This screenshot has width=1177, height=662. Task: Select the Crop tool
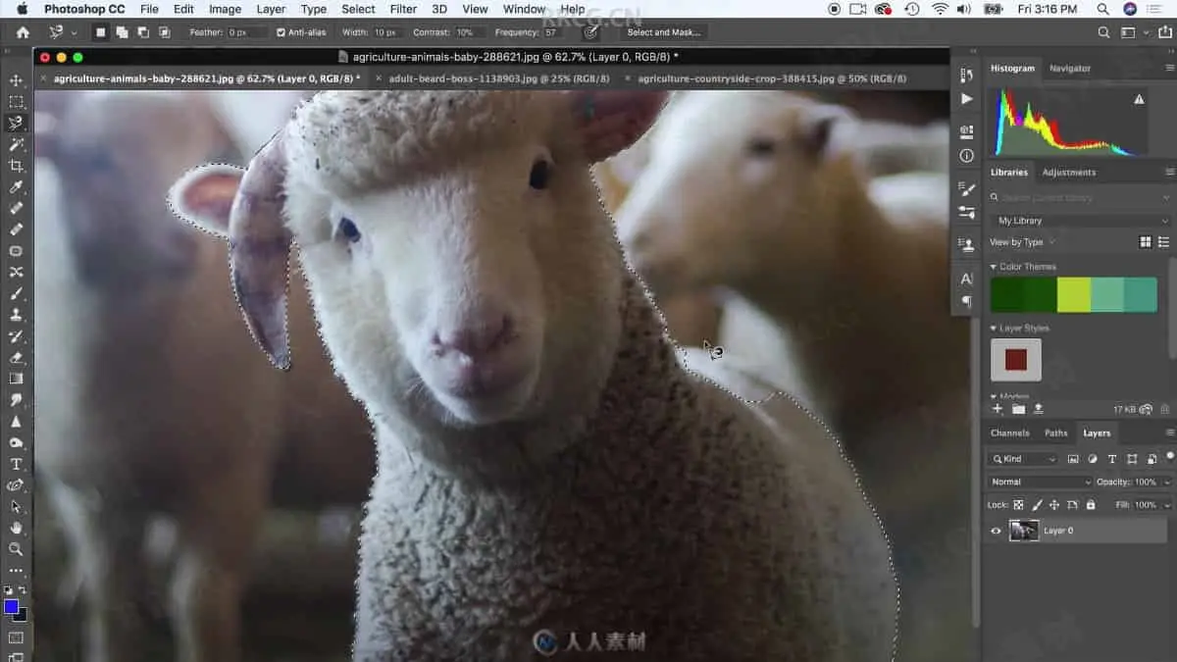pyautogui.click(x=16, y=166)
